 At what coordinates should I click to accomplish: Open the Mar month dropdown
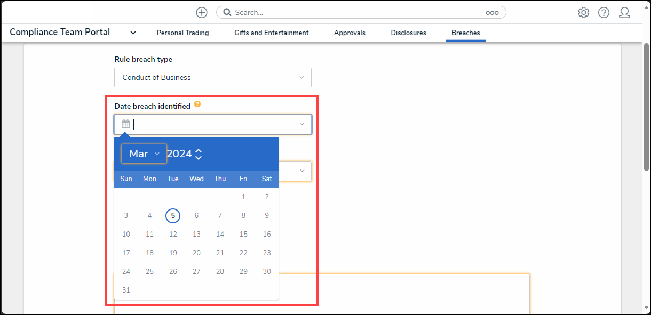click(x=144, y=154)
